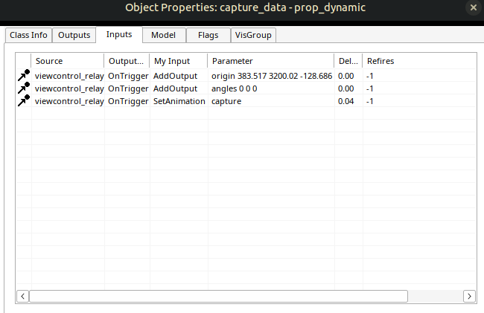Click the 0.00 delay in the angles row
Screen dimensions: 484x313
coord(346,88)
